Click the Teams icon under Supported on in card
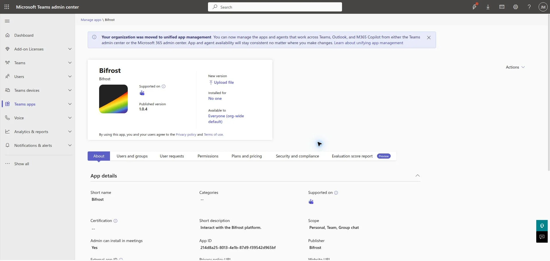Image resolution: width=550 pixels, height=261 pixels. (142, 93)
